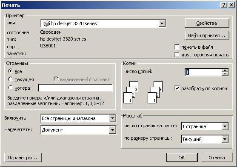Image resolution: width=237 pixels, height=167 pixels.
Task: Click the число копий input field
Action: tap(203, 72)
